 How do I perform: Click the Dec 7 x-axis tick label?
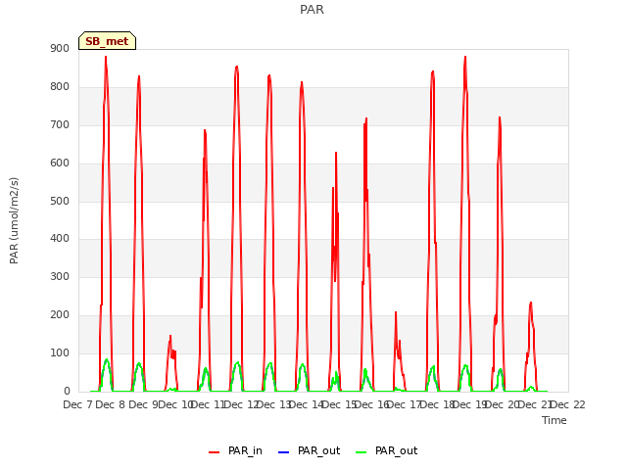(77, 404)
